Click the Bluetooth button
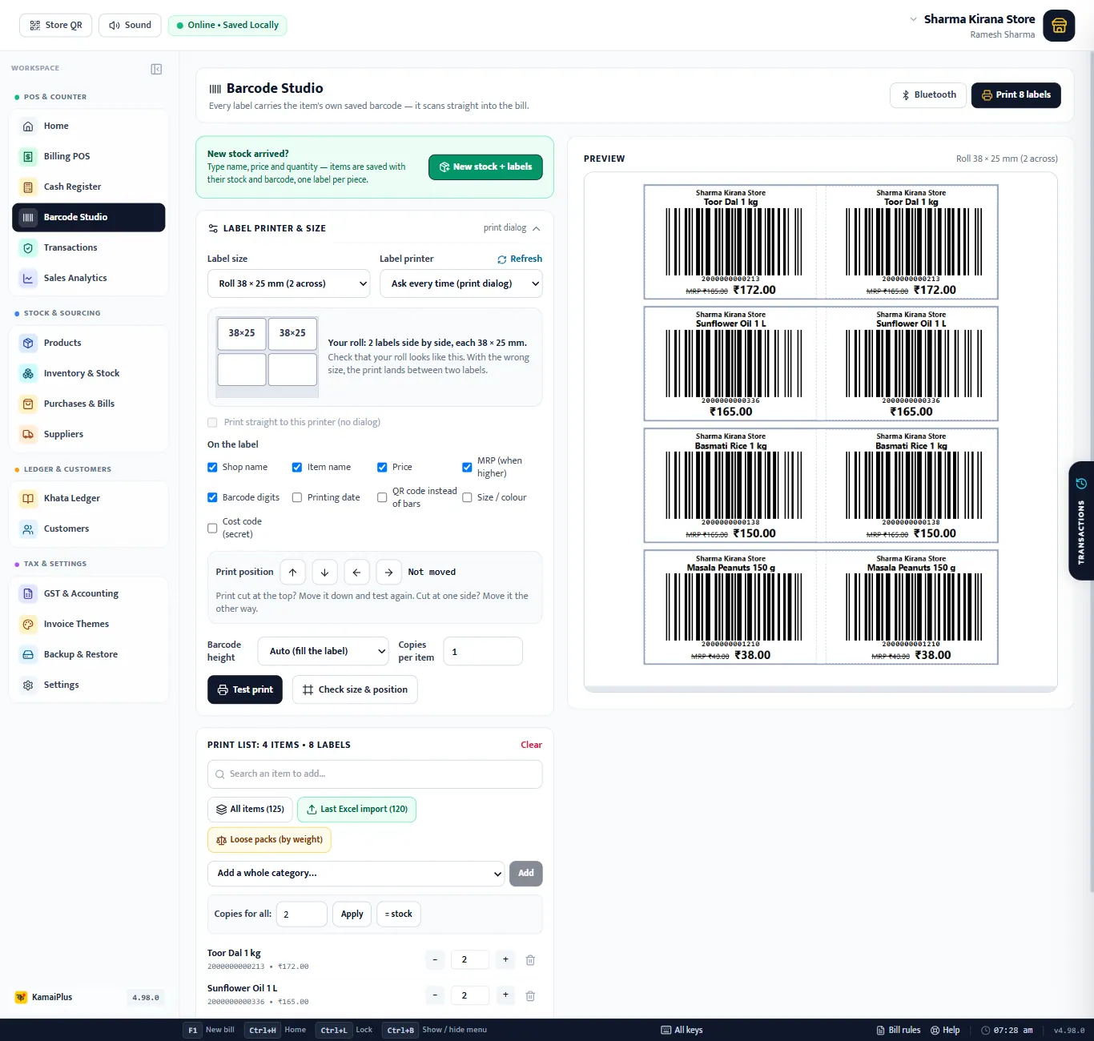 click(x=928, y=94)
